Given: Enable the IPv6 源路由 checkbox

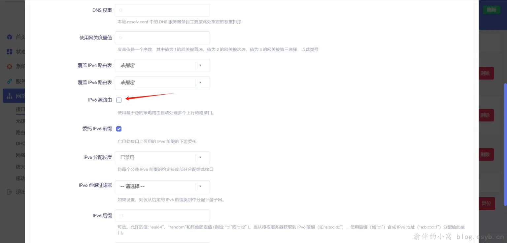Looking at the screenshot, I should click(x=119, y=100).
